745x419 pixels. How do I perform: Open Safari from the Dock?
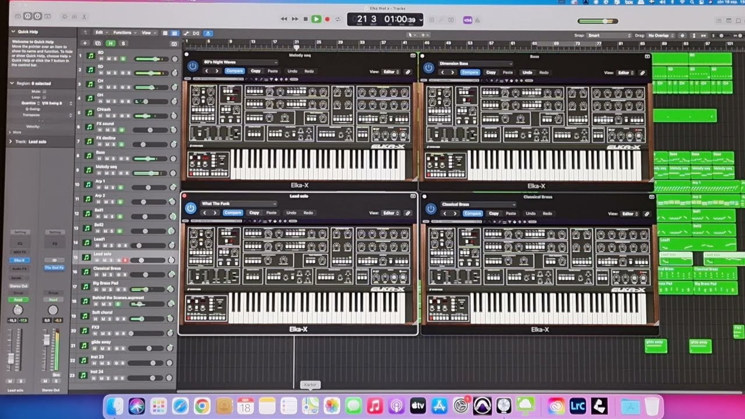click(x=180, y=406)
